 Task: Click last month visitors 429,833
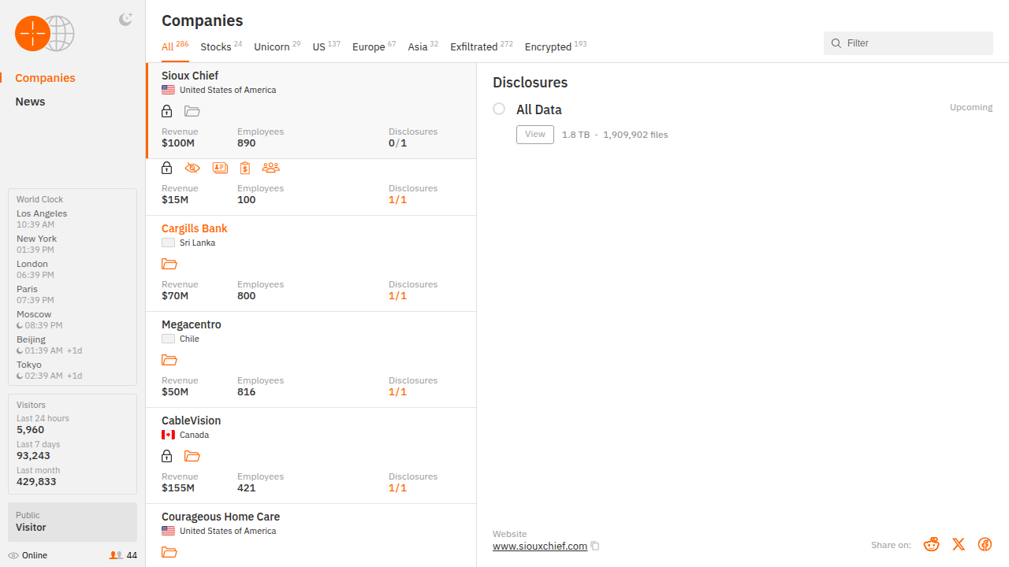click(36, 482)
